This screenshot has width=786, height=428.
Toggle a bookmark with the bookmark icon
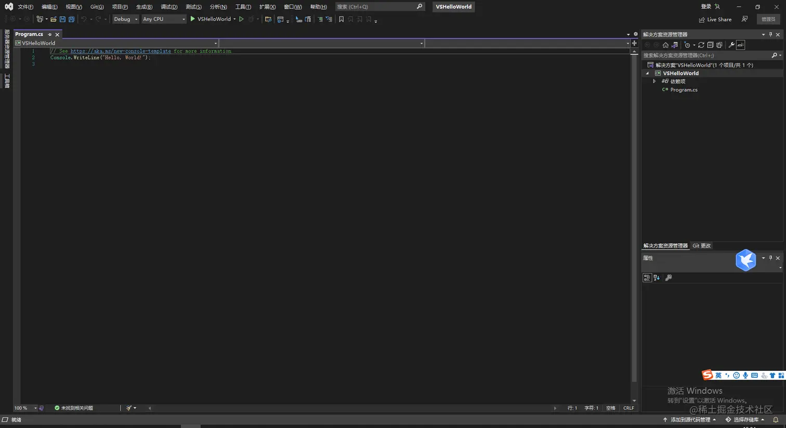(x=342, y=19)
